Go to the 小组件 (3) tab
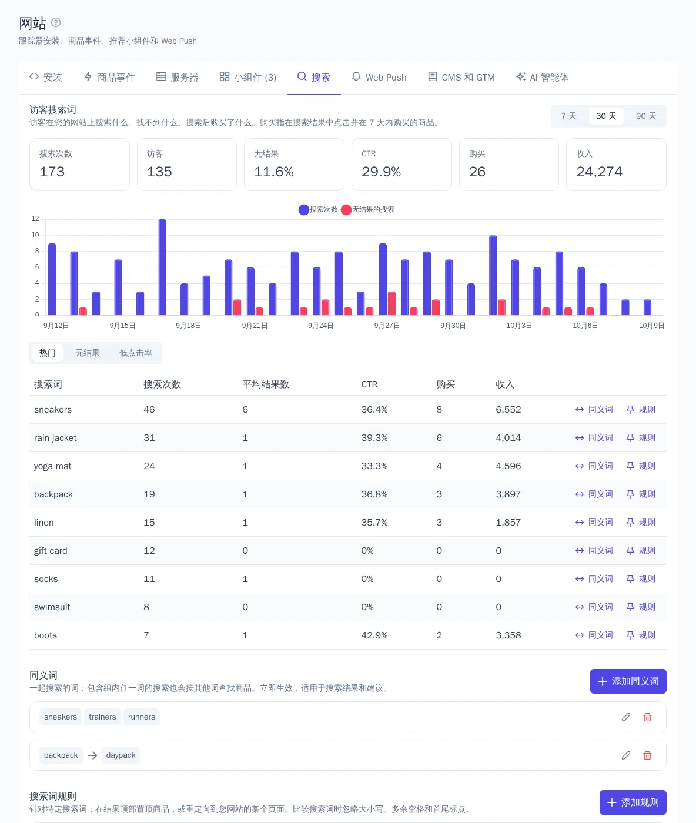The width and height of the screenshot is (696, 823). (247, 77)
